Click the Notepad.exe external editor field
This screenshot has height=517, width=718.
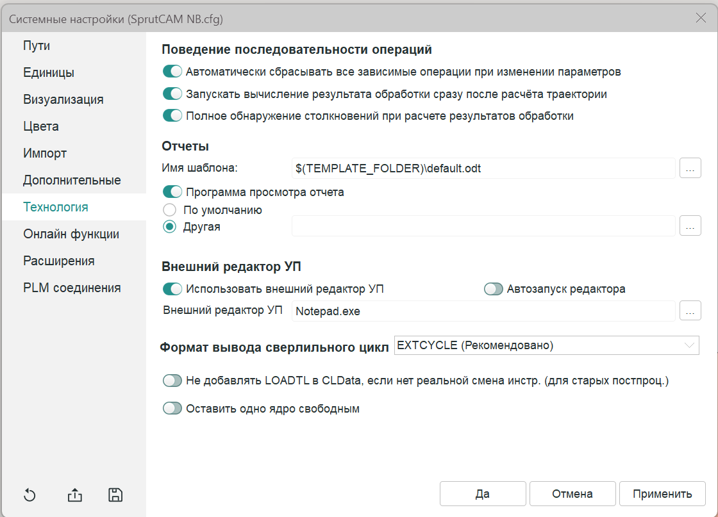483,311
